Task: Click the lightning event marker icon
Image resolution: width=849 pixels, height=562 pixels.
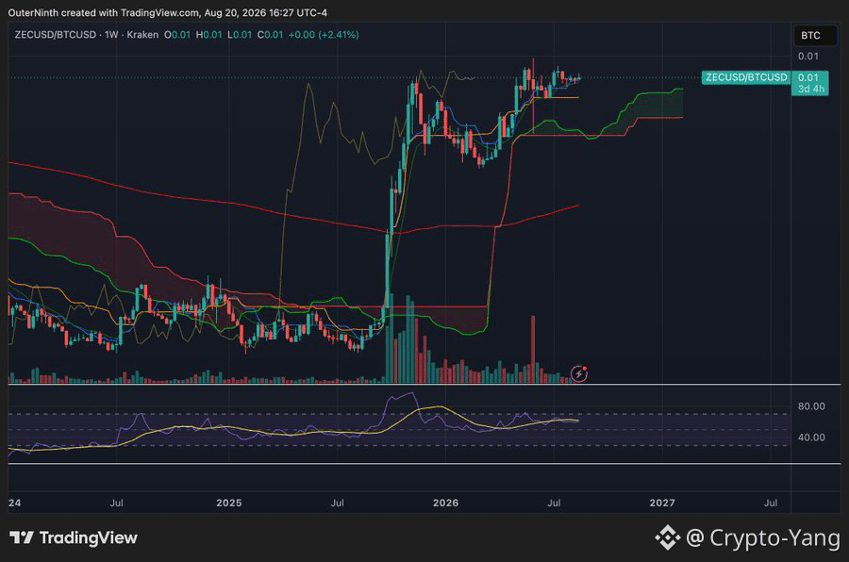Action: pos(579,373)
